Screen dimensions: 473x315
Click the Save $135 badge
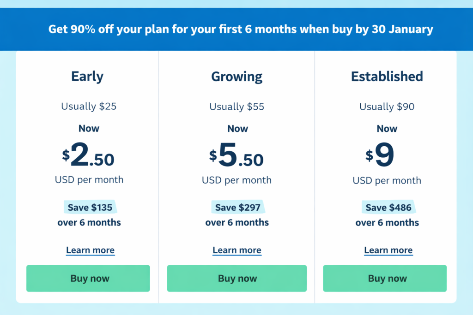click(x=90, y=207)
